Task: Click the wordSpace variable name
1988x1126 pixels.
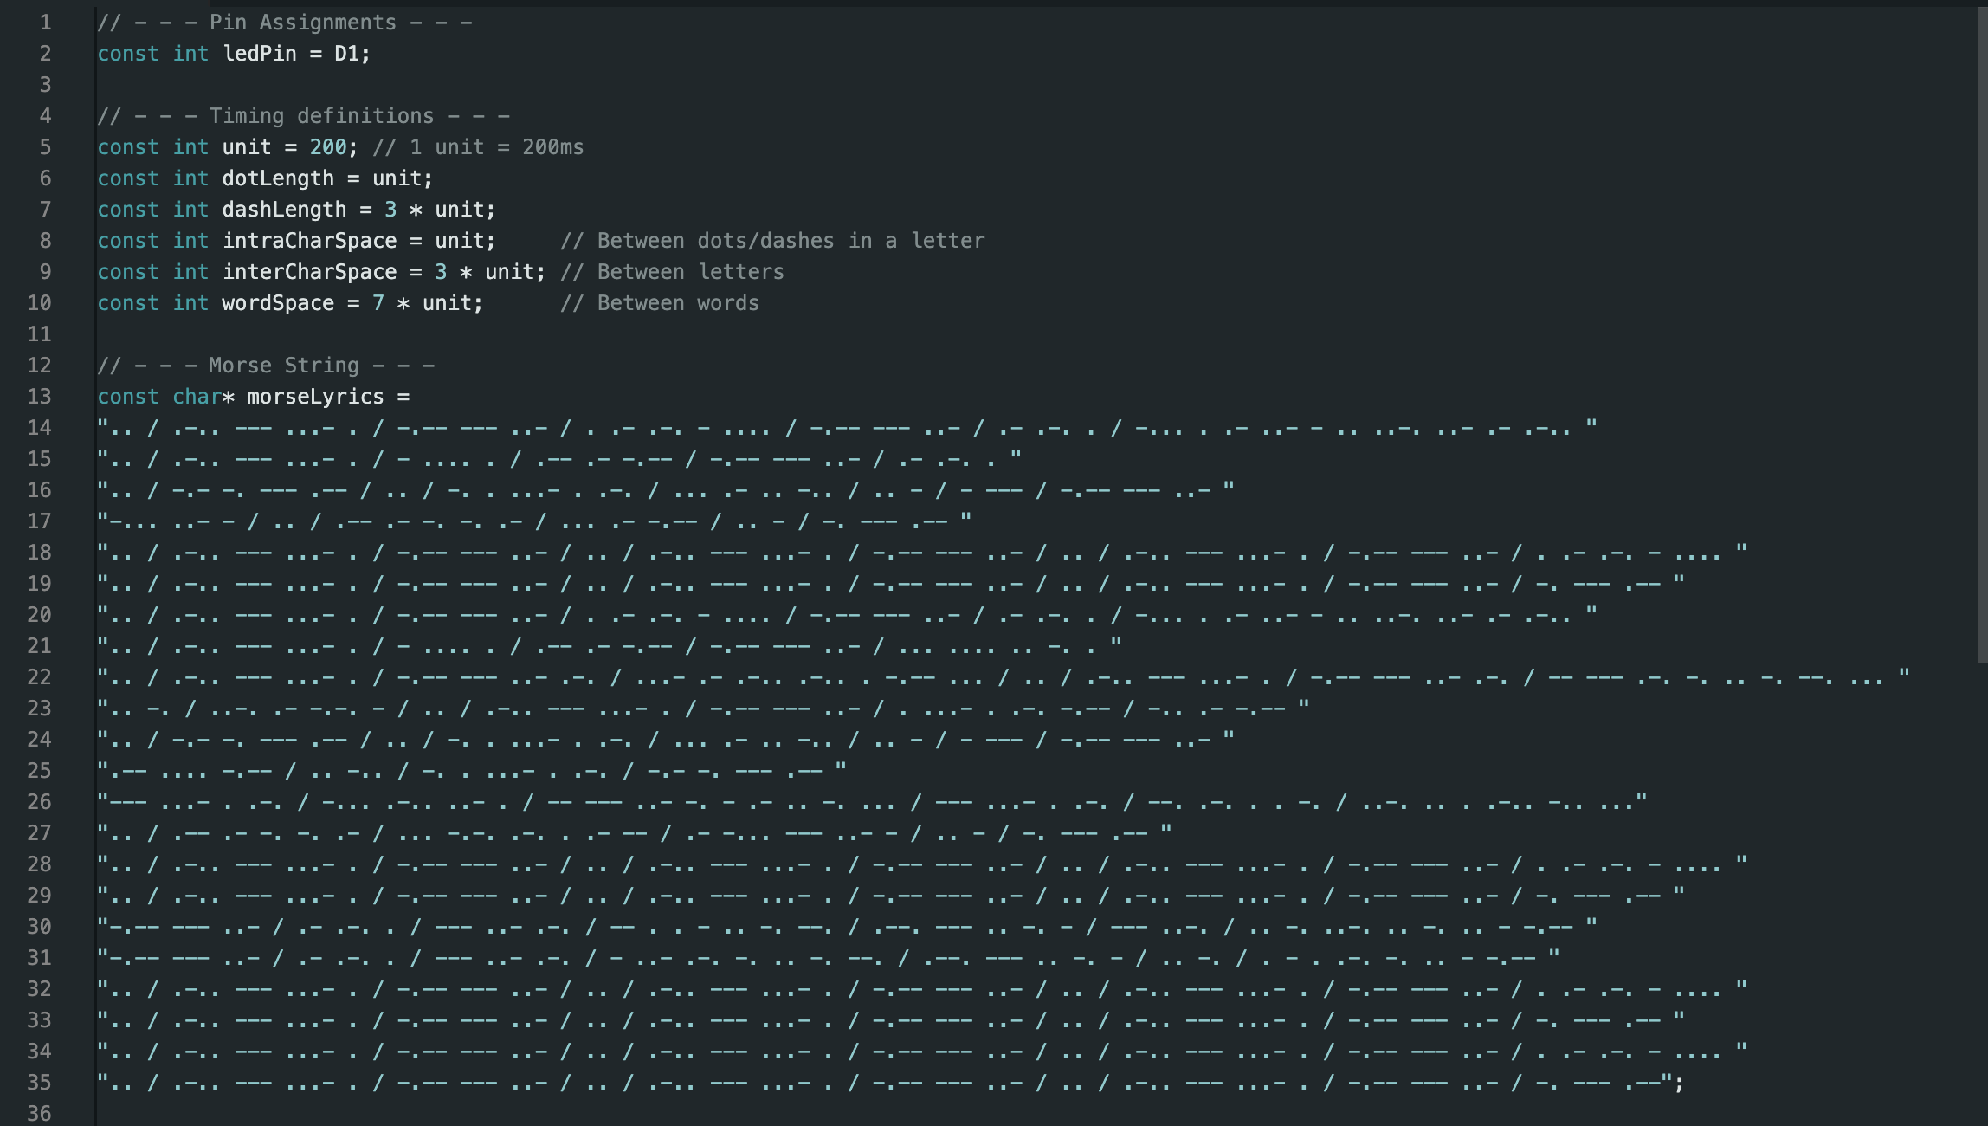Action: [277, 303]
